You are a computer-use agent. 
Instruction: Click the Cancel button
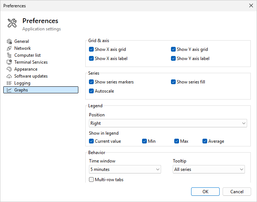tap(236, 192)
